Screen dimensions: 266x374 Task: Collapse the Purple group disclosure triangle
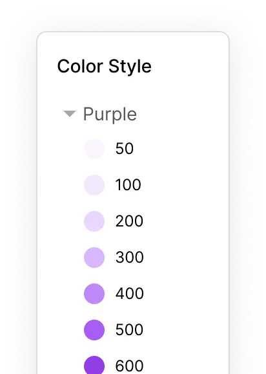70,114
